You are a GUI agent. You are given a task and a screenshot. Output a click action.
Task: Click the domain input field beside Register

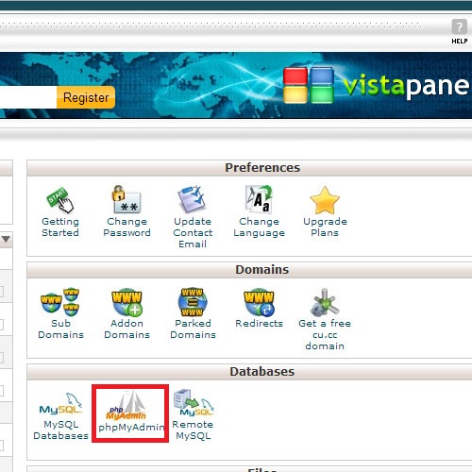28,97
